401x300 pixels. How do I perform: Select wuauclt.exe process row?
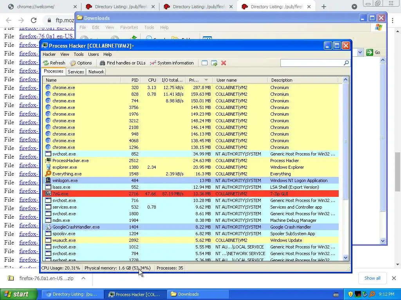(191, 240)
